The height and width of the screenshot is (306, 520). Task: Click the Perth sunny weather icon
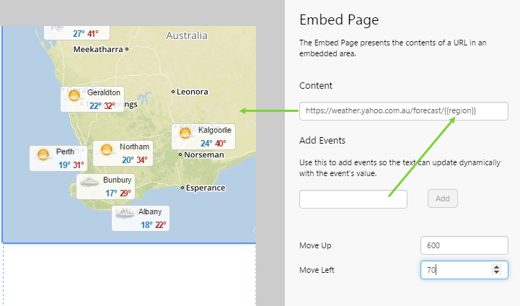43,154
